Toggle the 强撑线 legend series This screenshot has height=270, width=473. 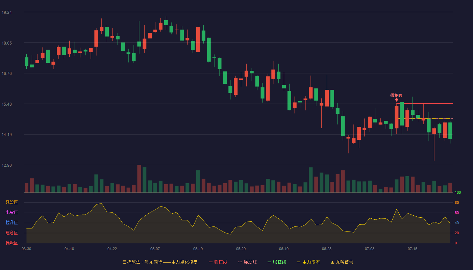[277, 262]
